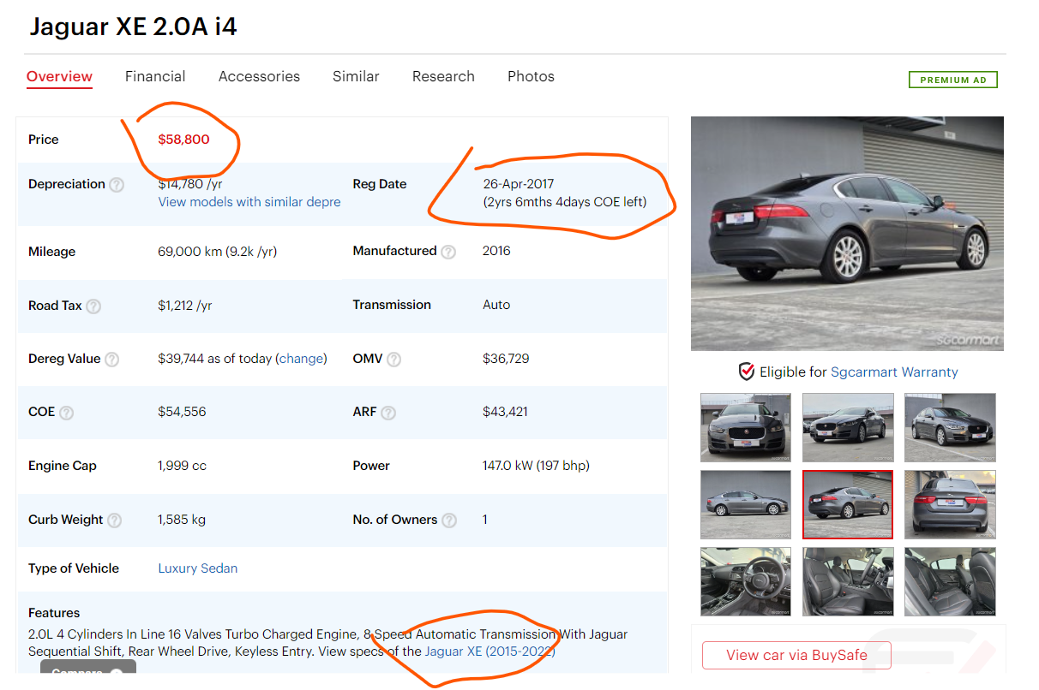Click the Sgcarmart Warranty link
This screenshot has height=690, width=1039.
[894, 372]
